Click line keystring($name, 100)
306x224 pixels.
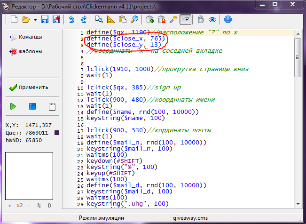(x=126, y=118)
